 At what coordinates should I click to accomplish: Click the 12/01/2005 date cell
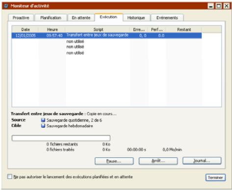[26, 35]
